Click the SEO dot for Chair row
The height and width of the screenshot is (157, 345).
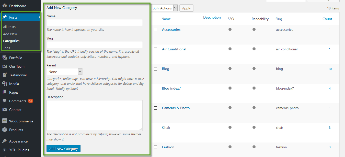point(230,127)
